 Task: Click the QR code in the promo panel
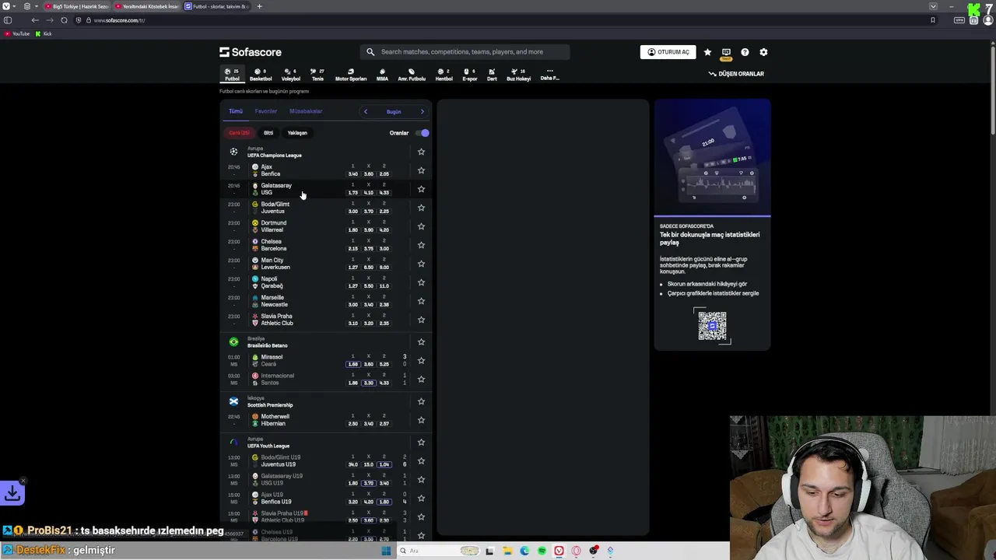click(x=712, y=327)
